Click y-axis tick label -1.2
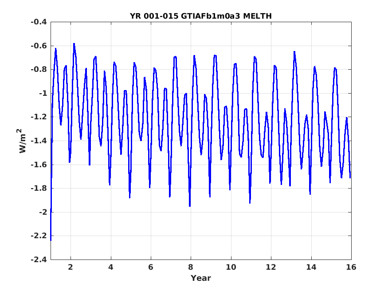 (x=39, y=117)
